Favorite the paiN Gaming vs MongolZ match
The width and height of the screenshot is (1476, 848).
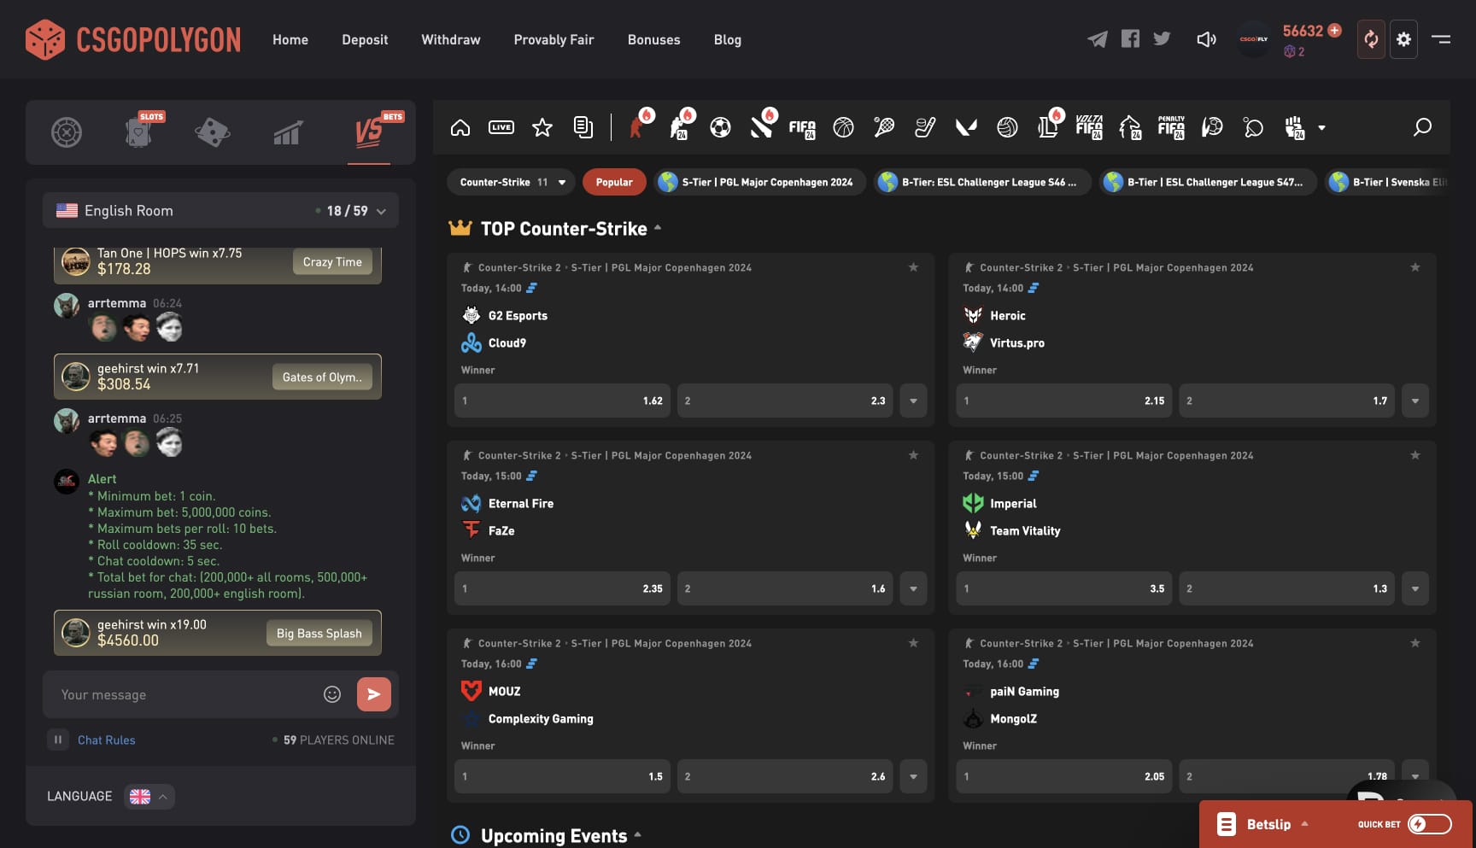[1415, 643]
